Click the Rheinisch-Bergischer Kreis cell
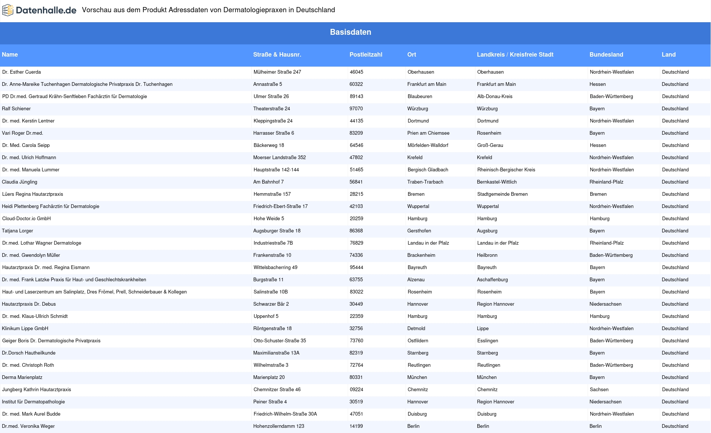The height and width of the screenshot is (433, 711). [506, 170]
